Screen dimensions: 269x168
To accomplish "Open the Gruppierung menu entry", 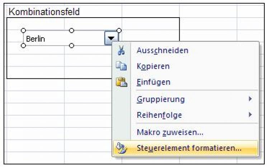I will 161,99.
